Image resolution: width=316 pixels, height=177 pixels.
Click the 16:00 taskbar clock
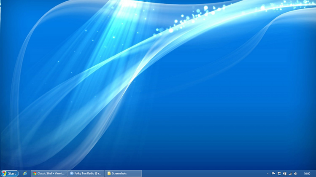pos(307,174)
